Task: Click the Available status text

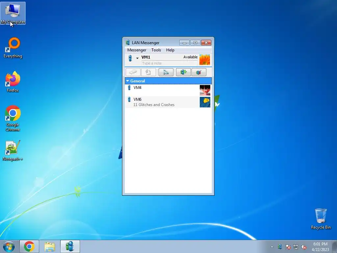Action: pos(191,57)
